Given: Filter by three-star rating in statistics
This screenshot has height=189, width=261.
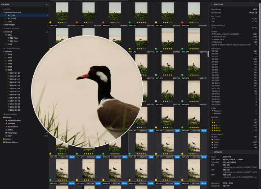Looking at the screenshot, I should (234, 125).
